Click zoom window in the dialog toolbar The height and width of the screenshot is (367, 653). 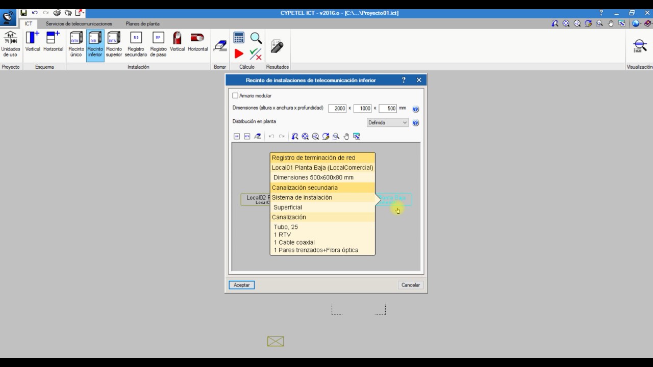click(336, 136)
